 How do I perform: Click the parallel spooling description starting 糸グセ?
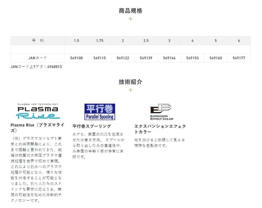tap(98, 145)
